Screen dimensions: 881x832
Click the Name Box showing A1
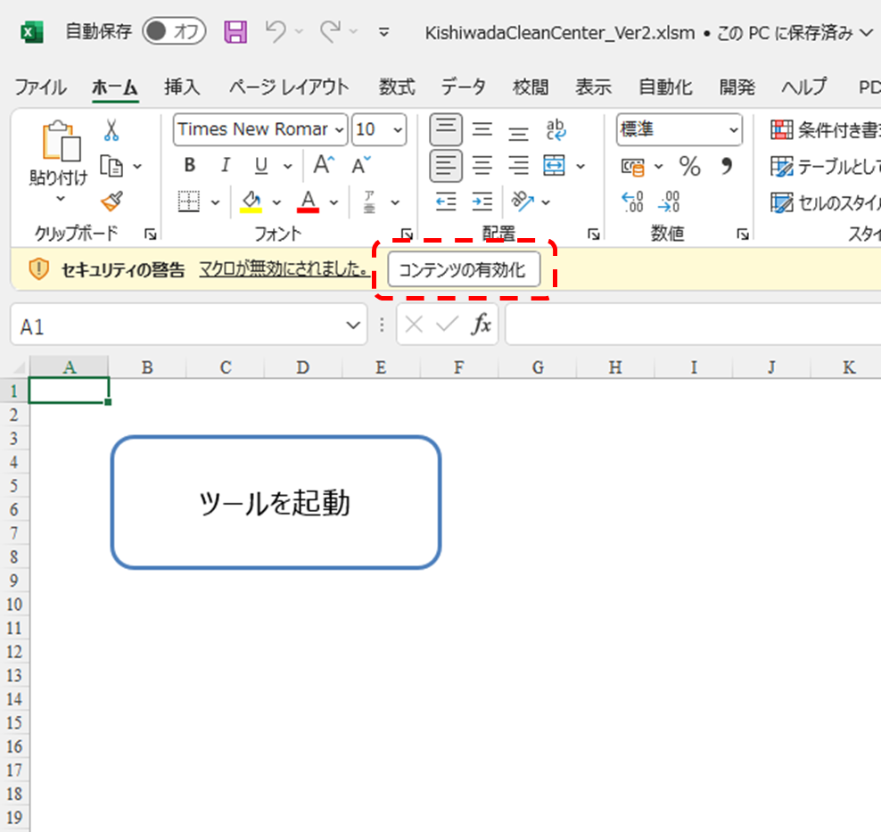click(x=178, y=325)
